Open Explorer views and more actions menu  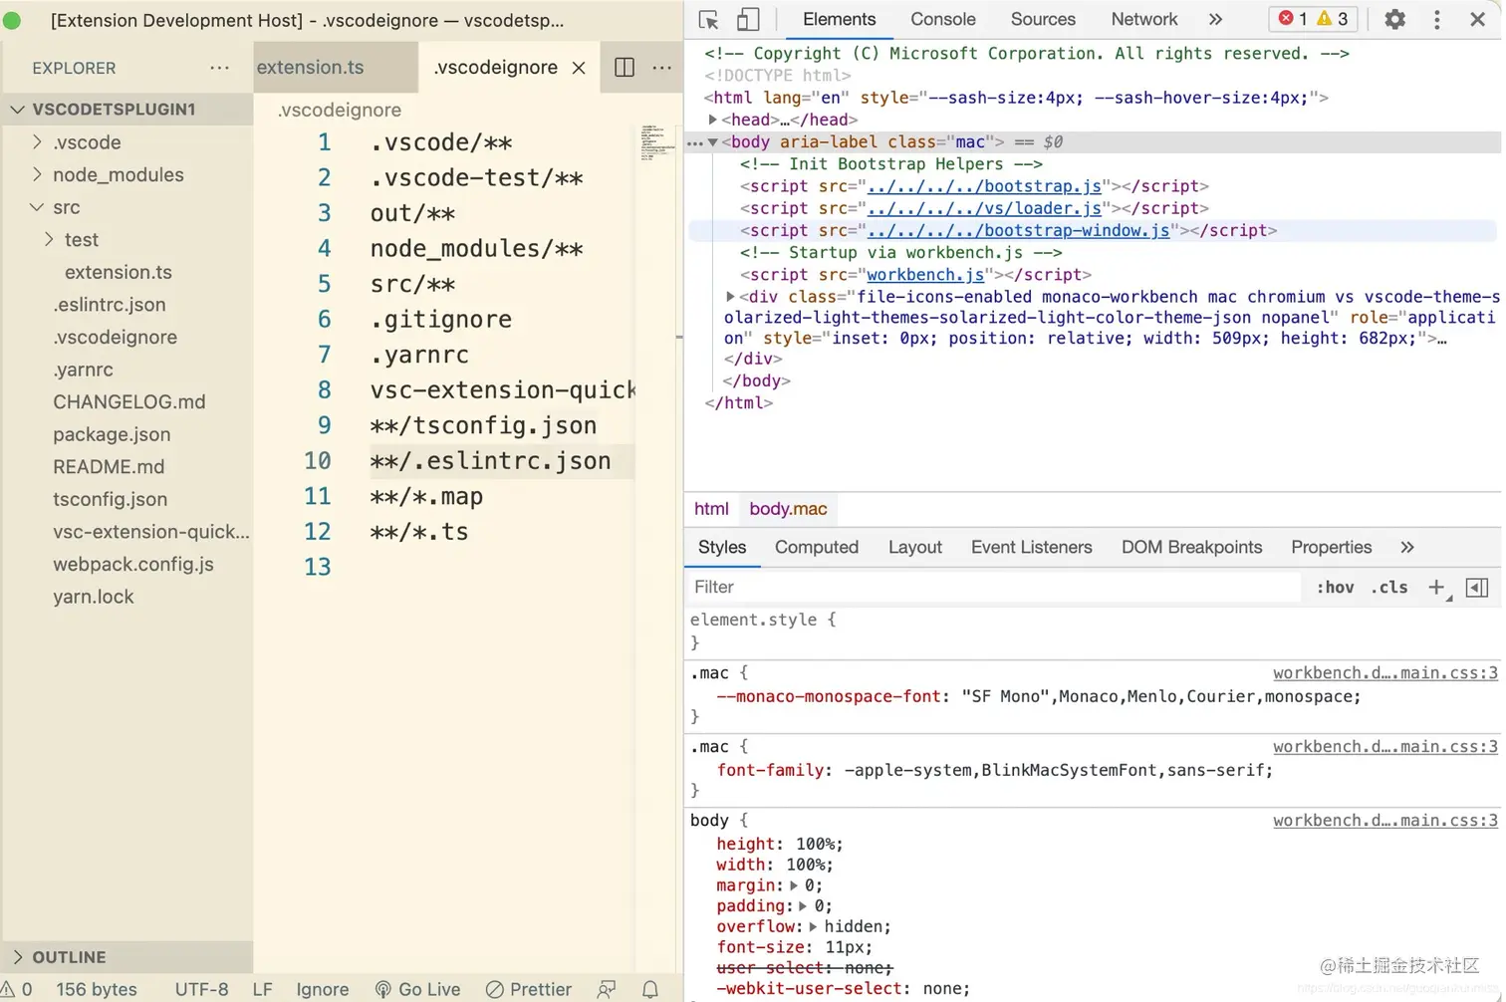point(219,68)
